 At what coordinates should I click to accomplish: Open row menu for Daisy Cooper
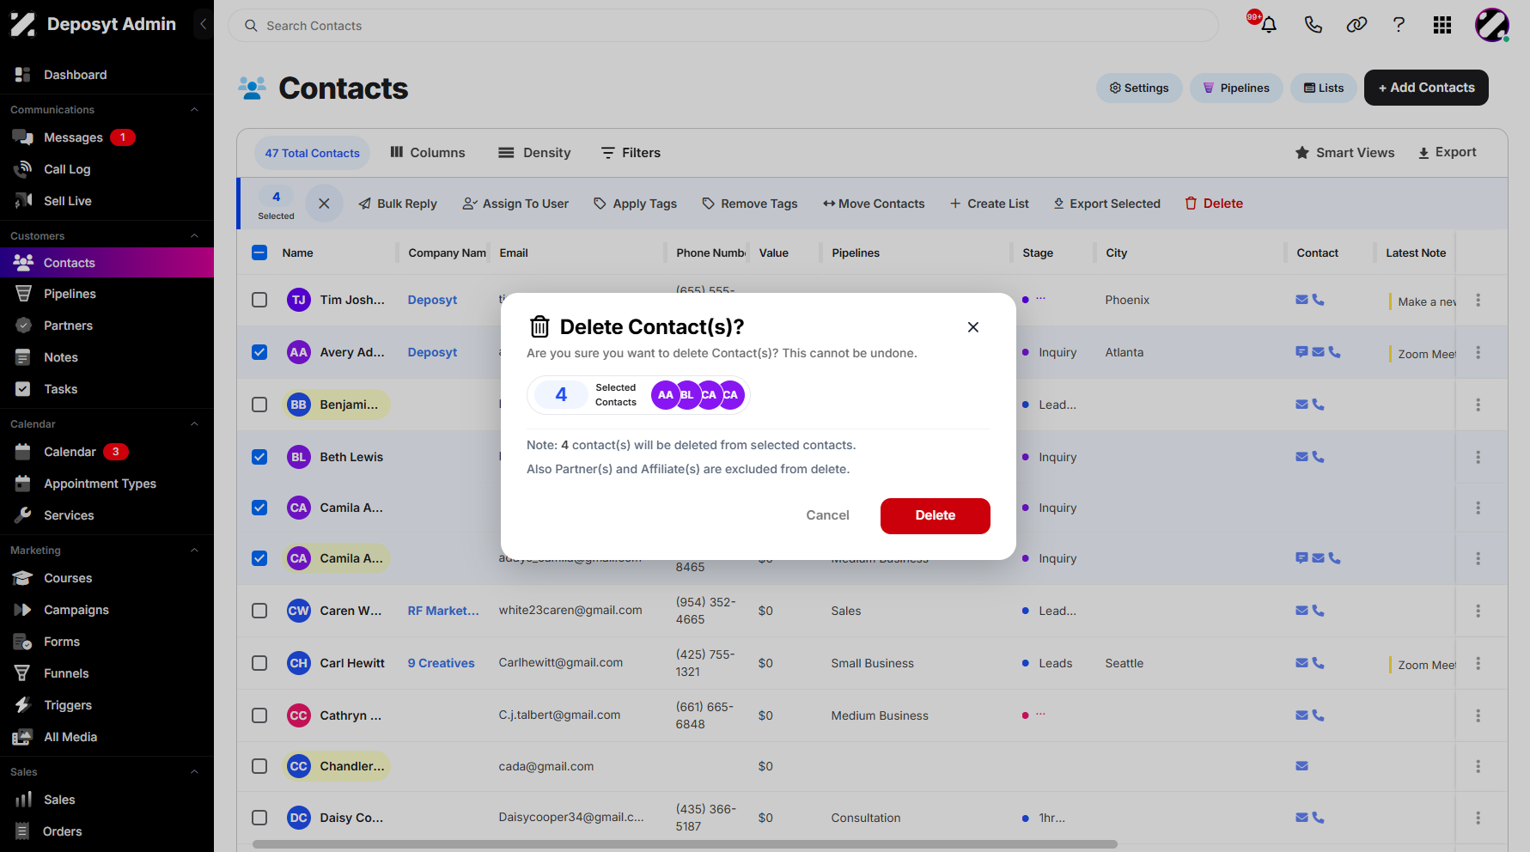tap(1478, 818)
